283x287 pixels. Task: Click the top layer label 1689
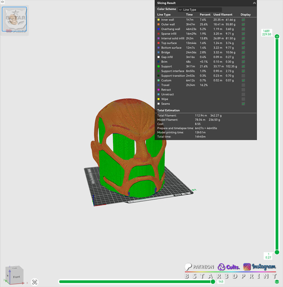coord(266,31)
